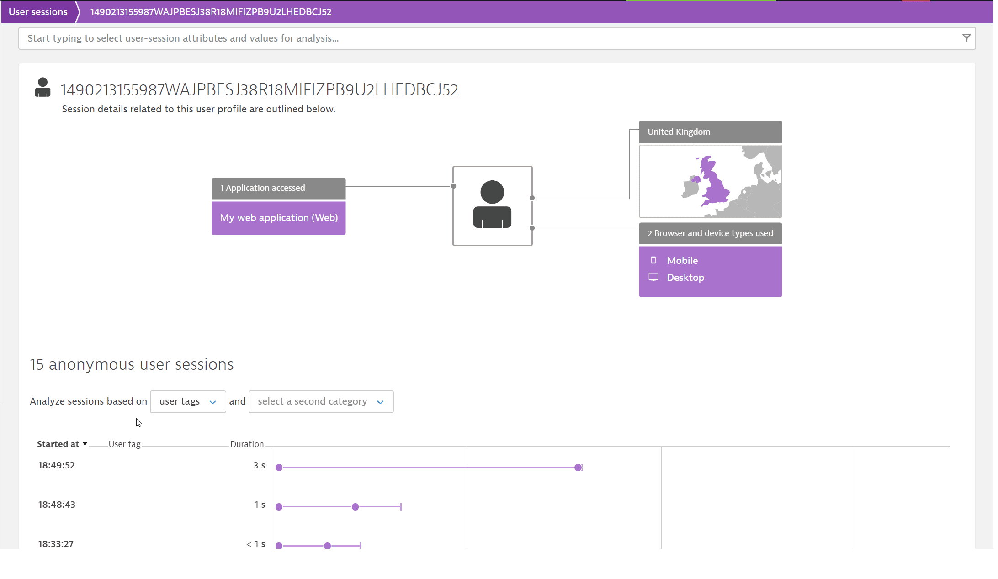Screen dimensions: 998x579
Task: Click the User tag column header
Action: click(125, 444)
